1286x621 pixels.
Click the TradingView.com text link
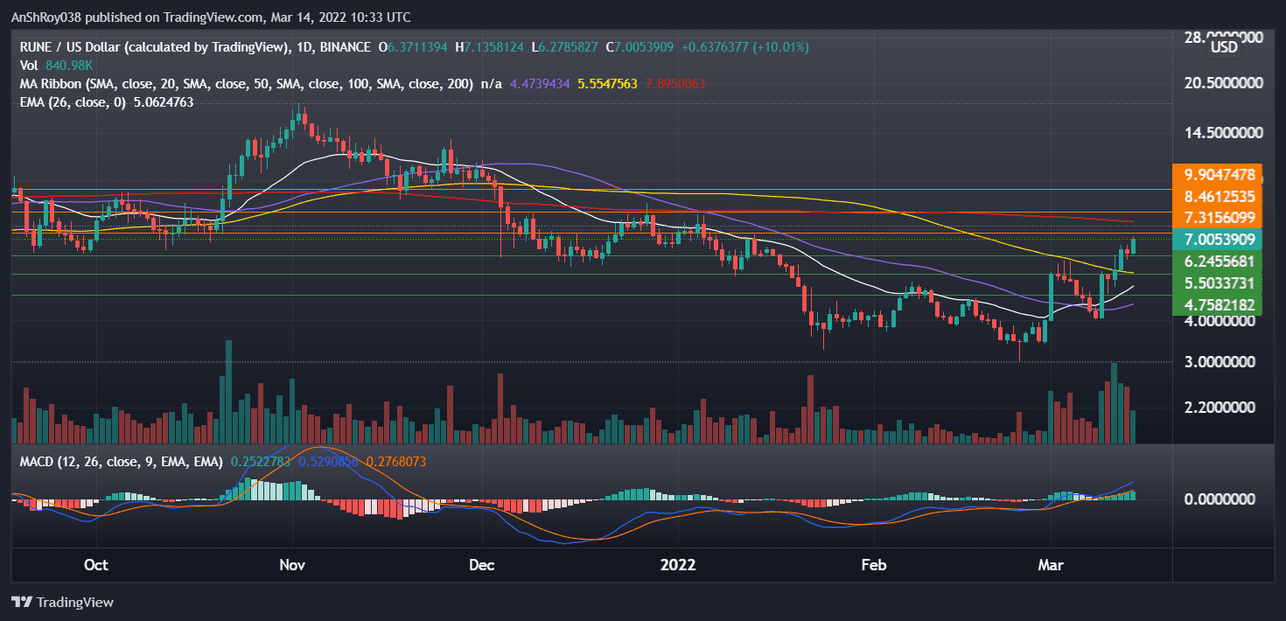click(x=210, y=17)
